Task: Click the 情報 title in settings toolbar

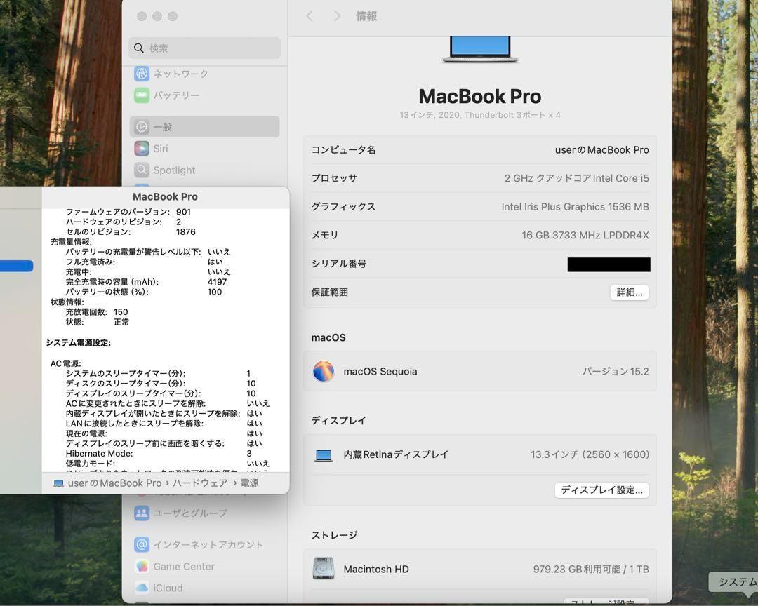Action: [x=366, y=16]
